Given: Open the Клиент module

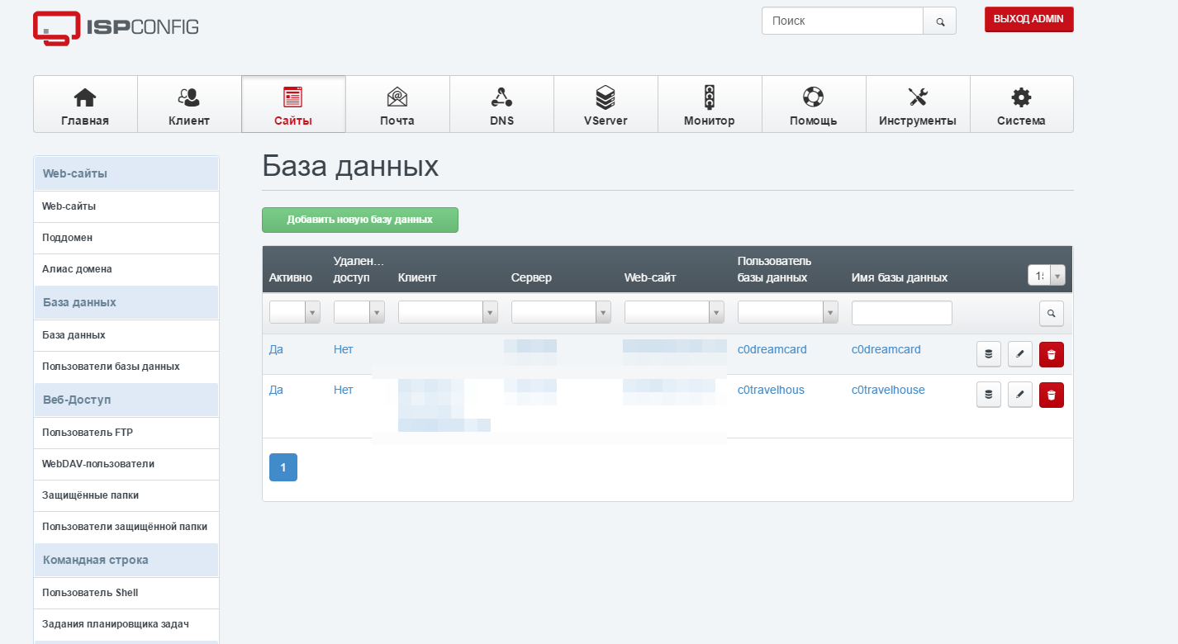Looking at the screenshot, I should (189, 104).
